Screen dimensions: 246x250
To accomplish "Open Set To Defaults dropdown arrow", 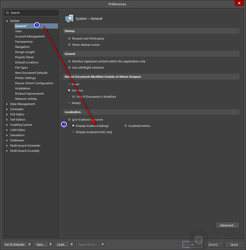I will (29, 245).
